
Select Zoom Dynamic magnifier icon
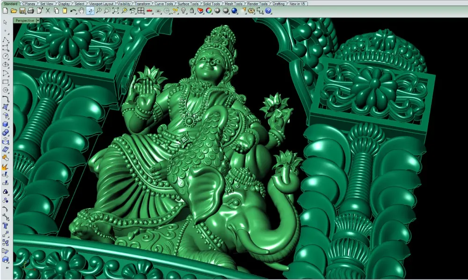click(x=98, y=11)
